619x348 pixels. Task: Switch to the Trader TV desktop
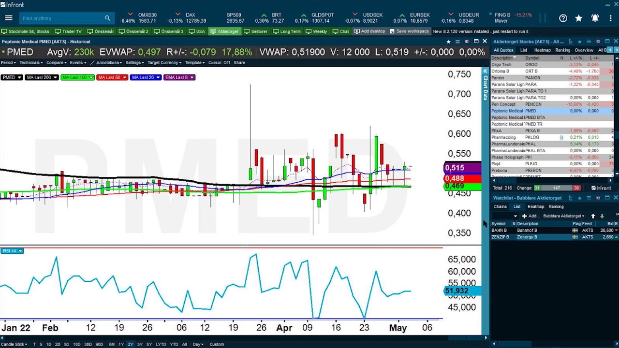pyautogui.click(x=69, y=31)
